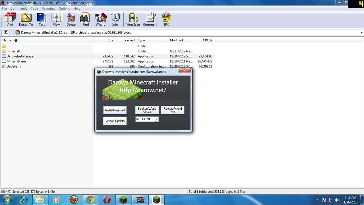Select the parent folder '..' row
This screenshot has height=205, width=364.
[107, 46]
